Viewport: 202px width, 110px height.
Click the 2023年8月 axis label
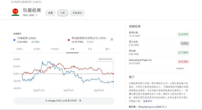(99, 90)
